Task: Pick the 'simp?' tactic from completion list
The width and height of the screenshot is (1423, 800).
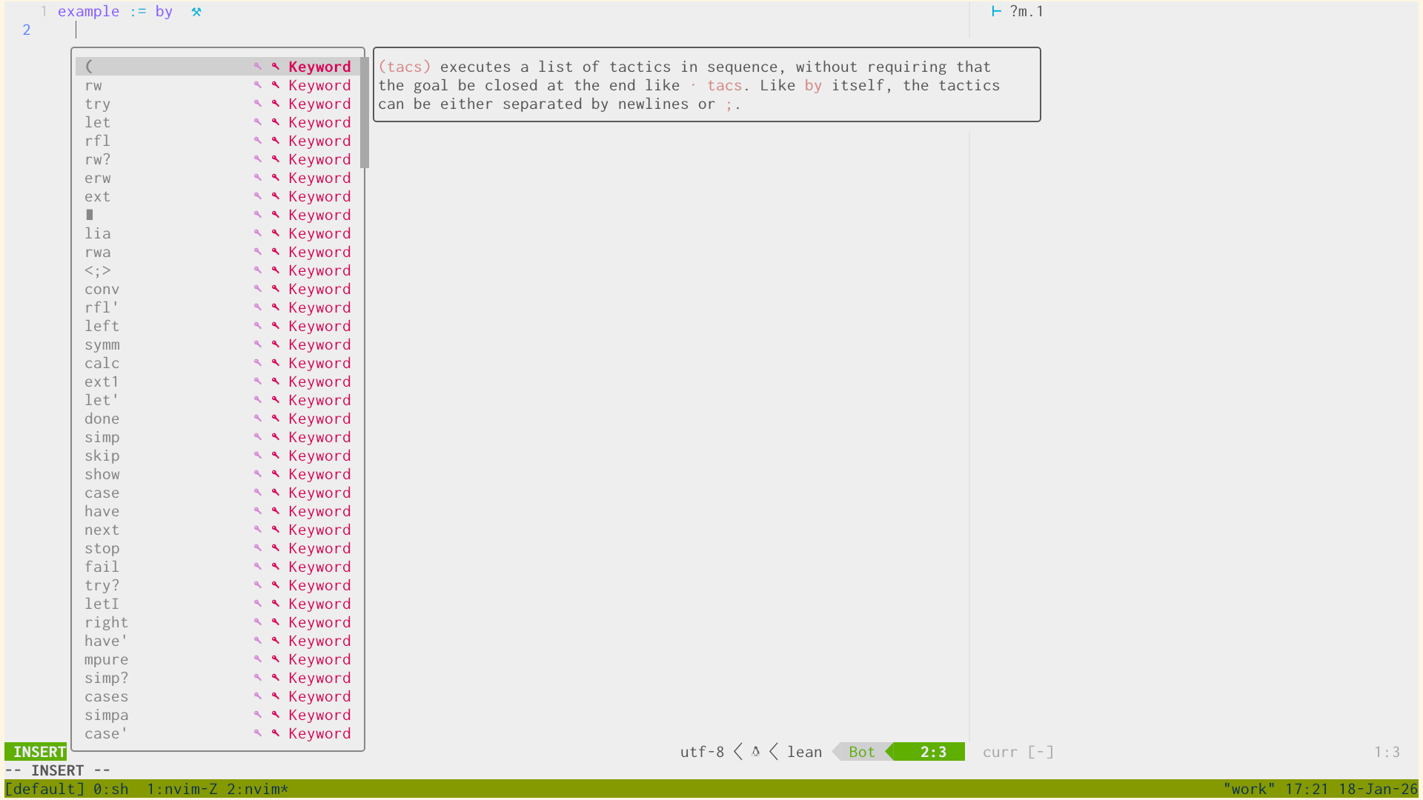Action: [106, 678]
